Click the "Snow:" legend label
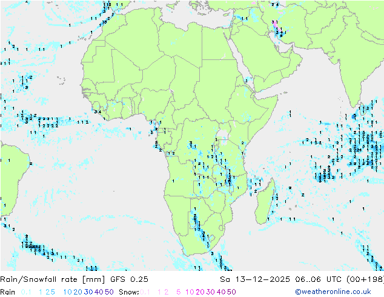The width and height of the screenshot is (384, 297). click(x=129, y=292)
